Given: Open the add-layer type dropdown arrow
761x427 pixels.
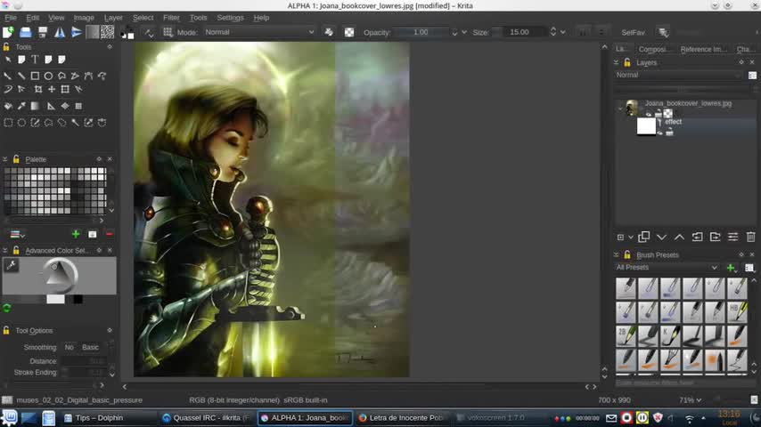Looking at the screenshot, I should pyautogui.click(x=630, y=237).
